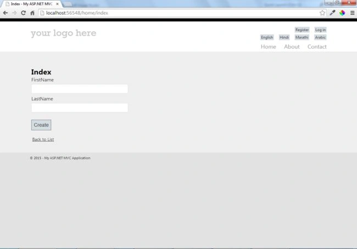This screenshot has width=357, height=249.
Task: Focus the localhost address bar
Action: tap(182, 13)
